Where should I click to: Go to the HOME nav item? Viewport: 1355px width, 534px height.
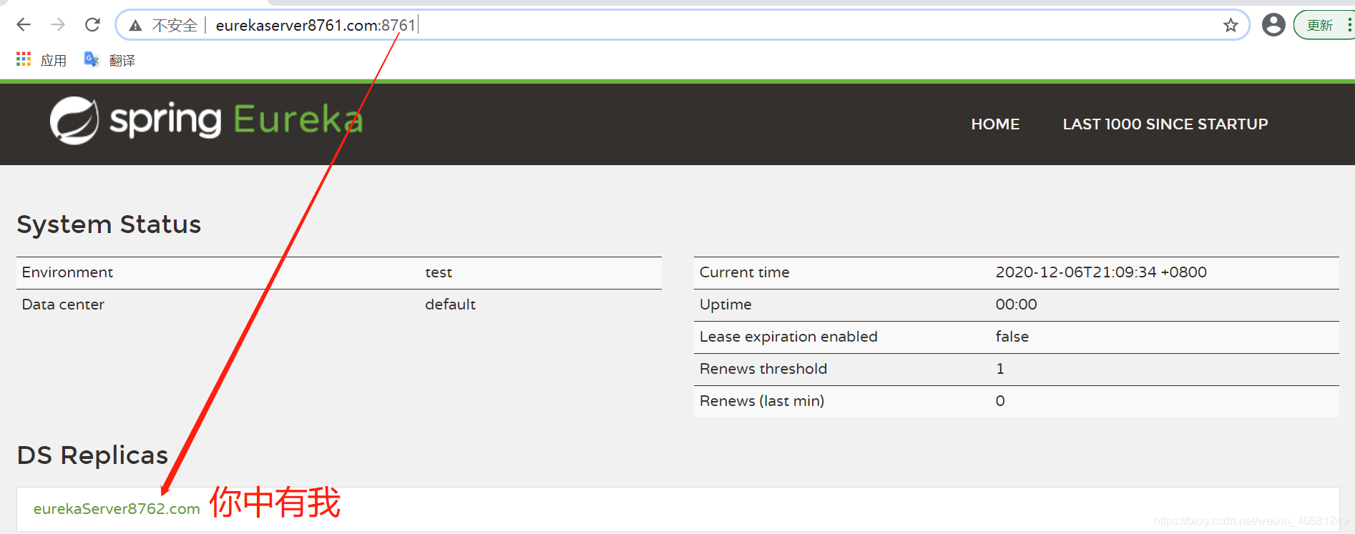(995, 124)
